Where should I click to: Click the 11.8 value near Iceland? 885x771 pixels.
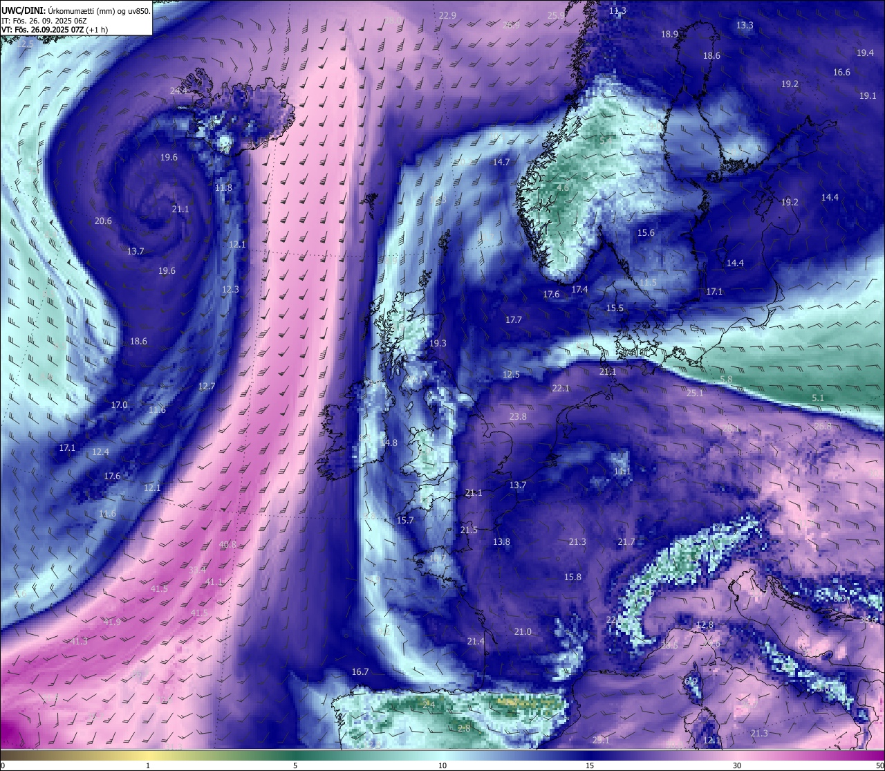[223, 187]
